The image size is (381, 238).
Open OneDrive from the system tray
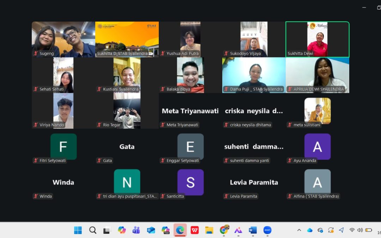310,230
